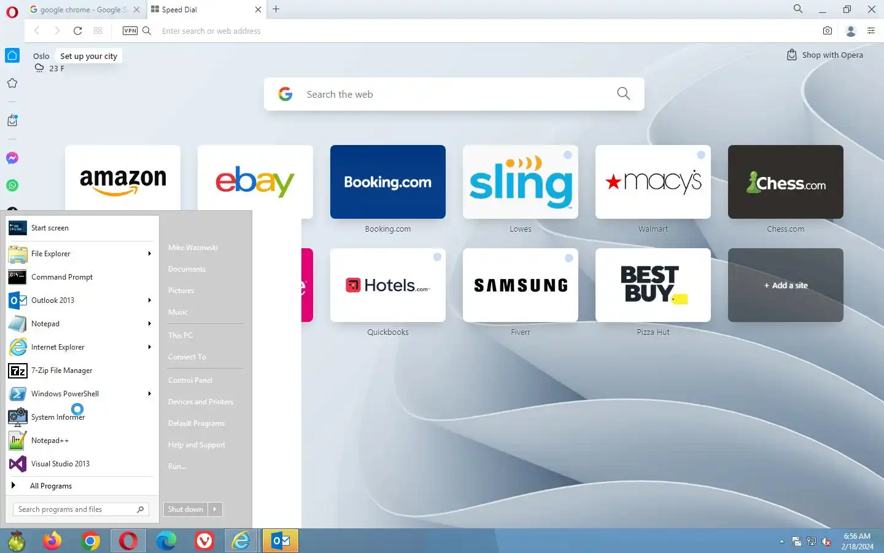This screenshot has width=884, height=553.
Task: Open Documents in start menu
Action: (187, 269)
